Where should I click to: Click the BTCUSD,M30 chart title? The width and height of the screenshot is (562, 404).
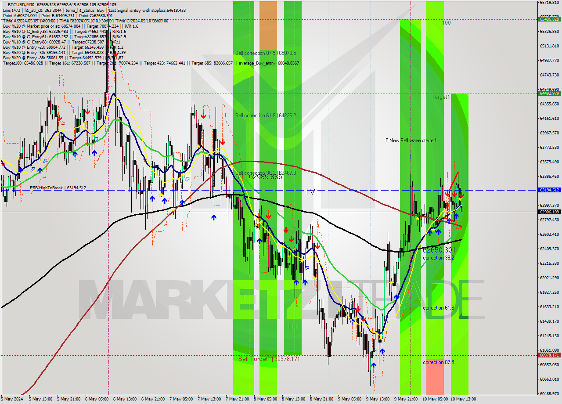21,4
